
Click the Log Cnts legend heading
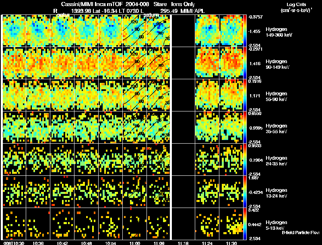click(296, 4)
